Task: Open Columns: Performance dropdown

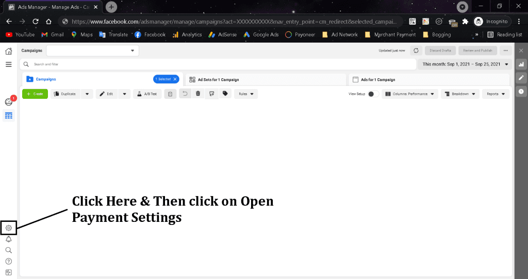Action: (410, 94)
